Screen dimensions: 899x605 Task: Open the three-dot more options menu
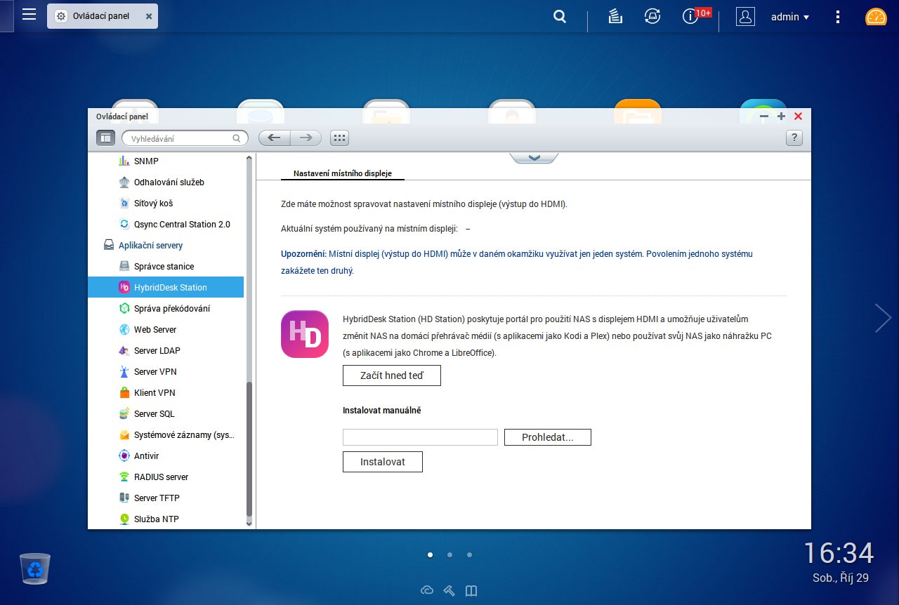pos(837,17)
